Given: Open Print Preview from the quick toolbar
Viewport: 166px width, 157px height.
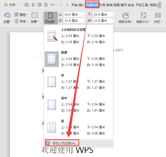Looking at the screenshot, I should (46, 5).
